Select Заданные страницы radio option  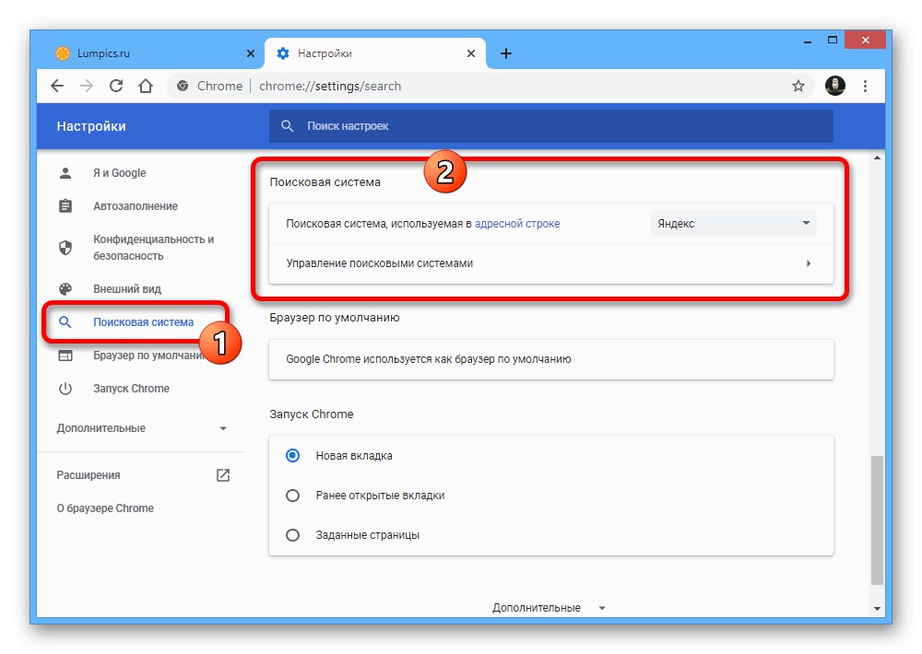click(x=292, y=535)
